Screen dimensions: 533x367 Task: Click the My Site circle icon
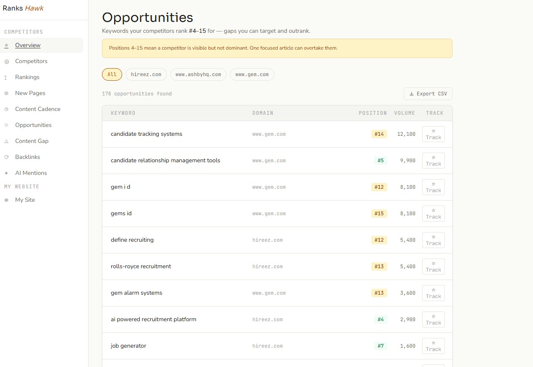[6, 200]
